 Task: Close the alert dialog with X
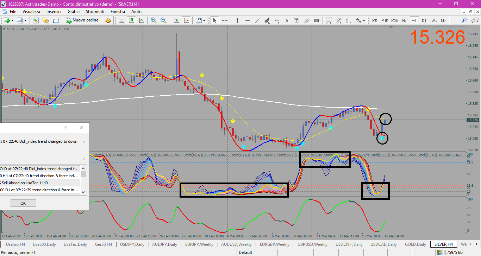tap(81, 128)
